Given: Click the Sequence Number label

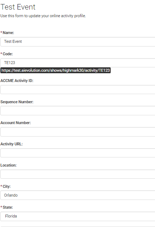Looking at the screenshot, I should click(17, 102).
